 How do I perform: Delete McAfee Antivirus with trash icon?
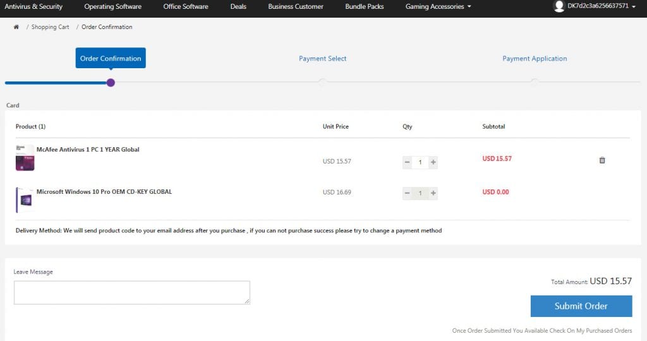602,160
